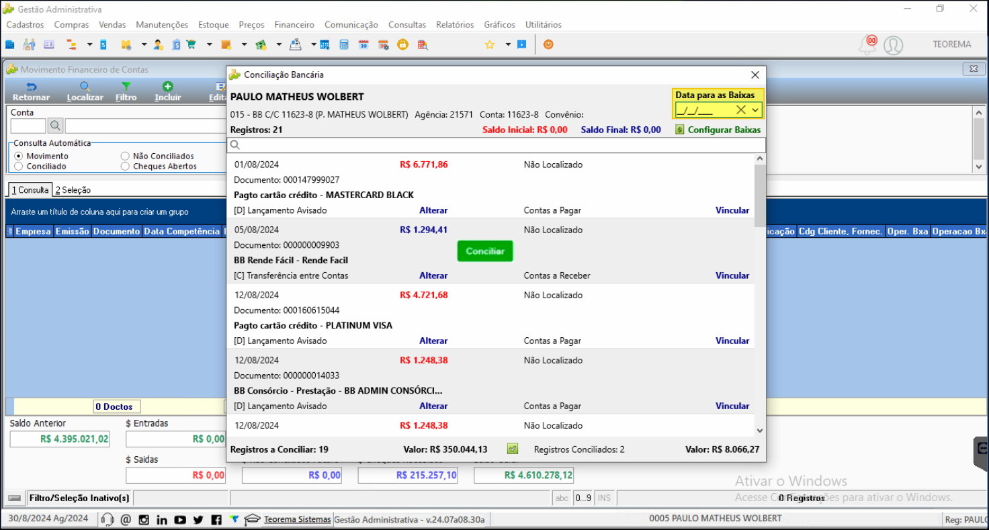Viewport: 989px width, 530px height.
Task: Switch to the 2 Seleção tab
Action: click(x=73, y=190)
